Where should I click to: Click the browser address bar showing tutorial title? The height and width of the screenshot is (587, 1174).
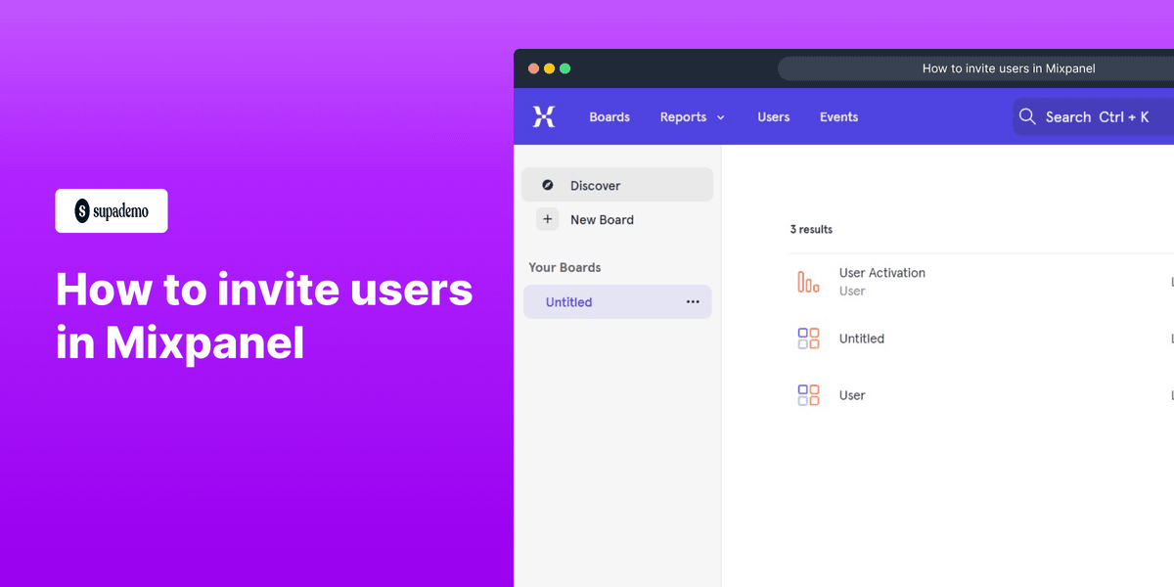pos(1010,68)
